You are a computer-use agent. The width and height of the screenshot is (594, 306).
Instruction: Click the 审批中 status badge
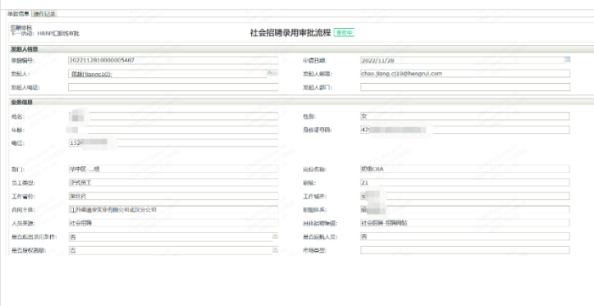click(344, 32)
